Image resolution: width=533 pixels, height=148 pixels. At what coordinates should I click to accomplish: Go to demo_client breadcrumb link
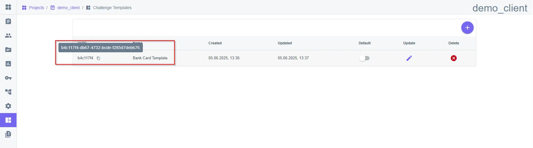(x=68, y=8)
